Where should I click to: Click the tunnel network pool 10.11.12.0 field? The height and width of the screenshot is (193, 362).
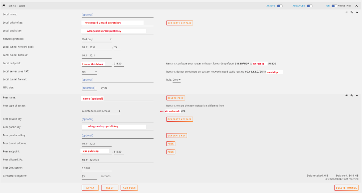click(97, 47)
